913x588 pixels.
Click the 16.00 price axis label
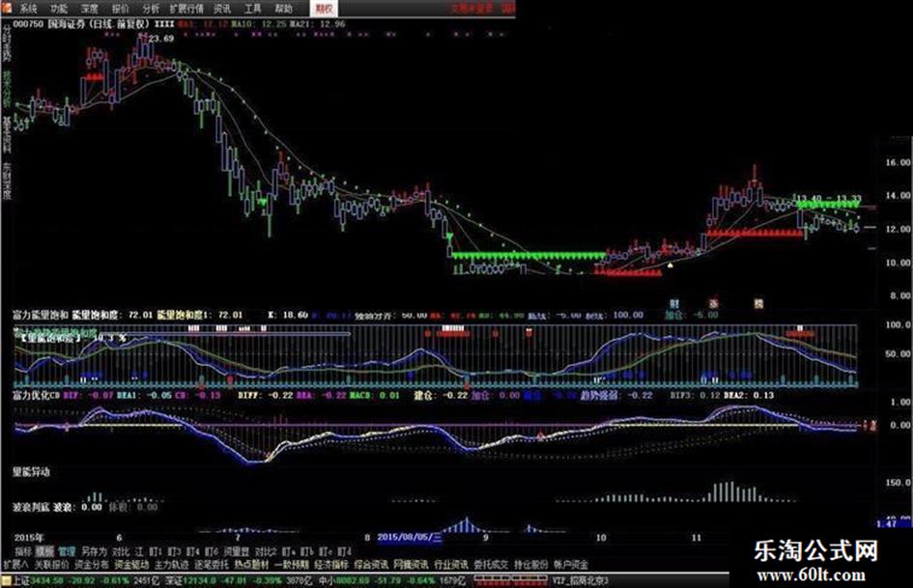click(x=898, y=163)
